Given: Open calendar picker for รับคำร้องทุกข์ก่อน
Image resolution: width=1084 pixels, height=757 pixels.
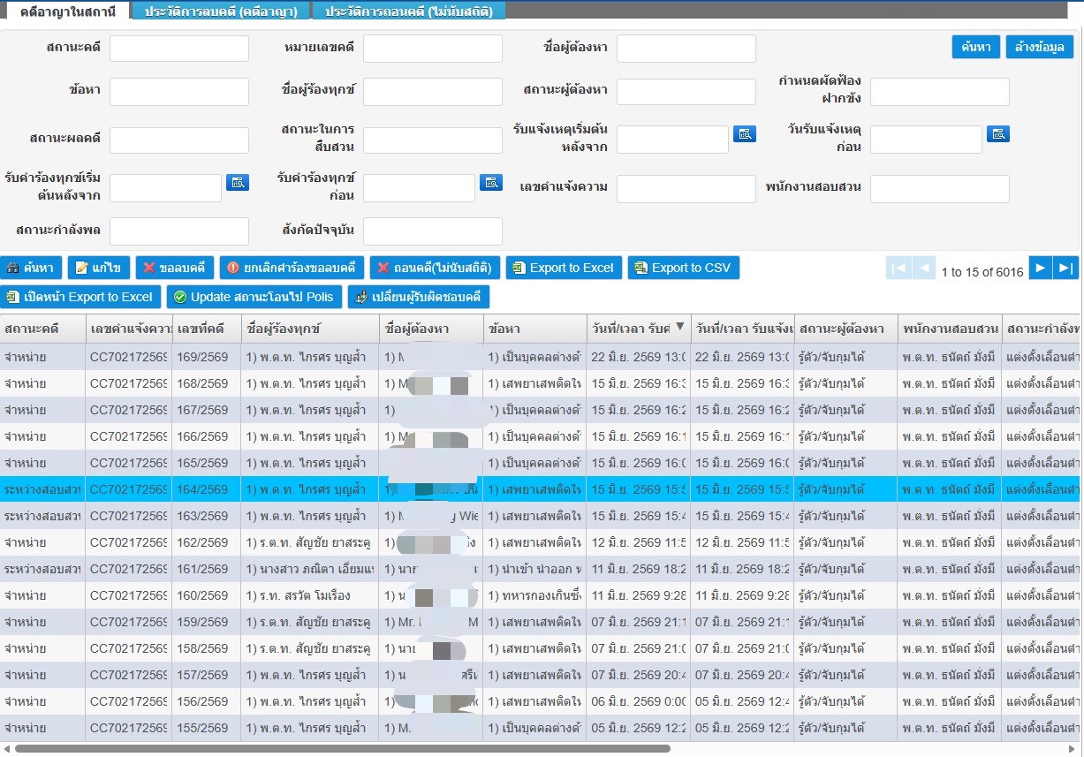Looking at the screenshot, I should (491, 183).
